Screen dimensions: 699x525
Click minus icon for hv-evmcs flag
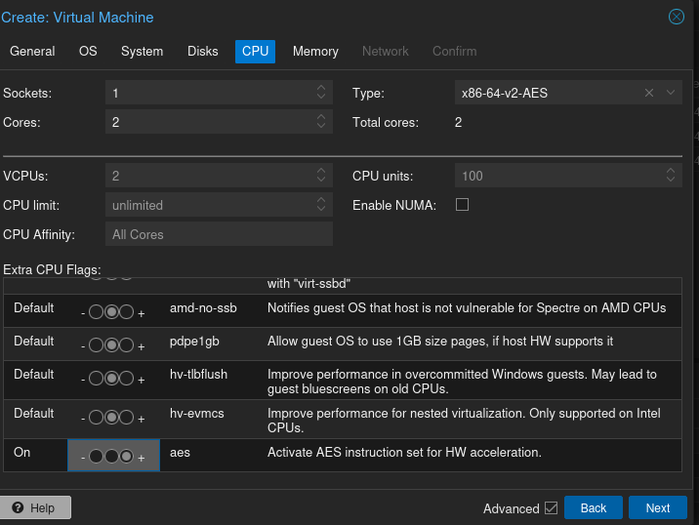(83, 419)
